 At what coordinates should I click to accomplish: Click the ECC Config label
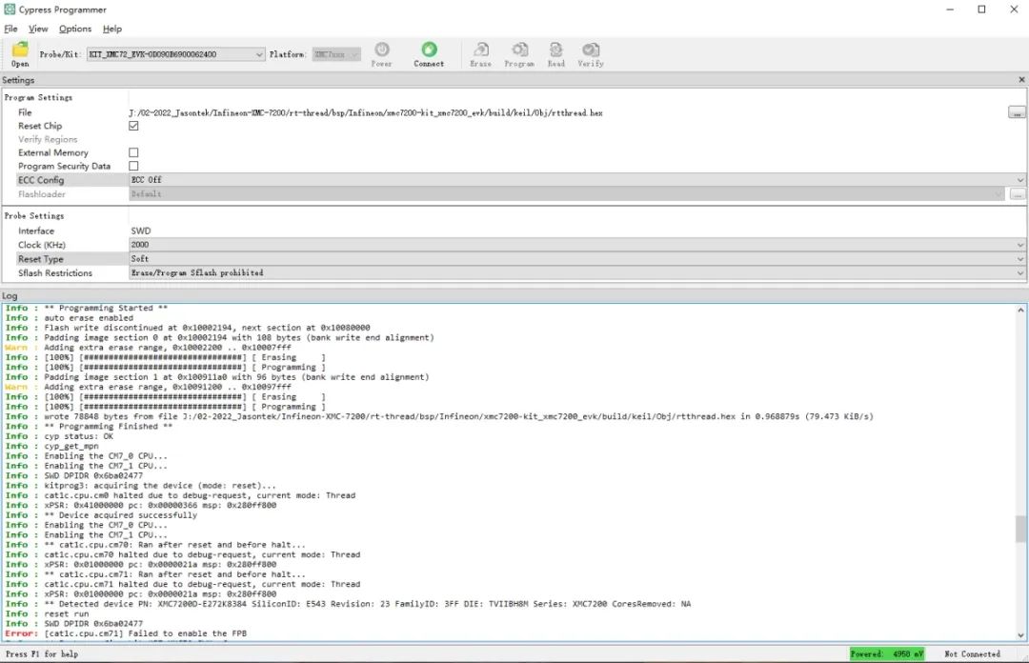click(41, 180)
